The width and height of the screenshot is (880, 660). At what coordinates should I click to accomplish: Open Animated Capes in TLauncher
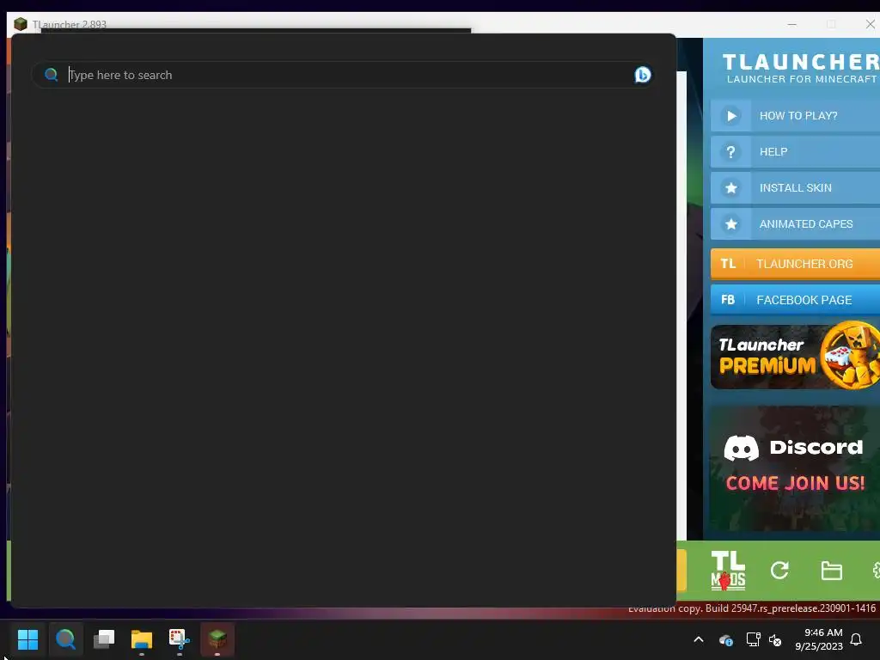pos(795,224)
